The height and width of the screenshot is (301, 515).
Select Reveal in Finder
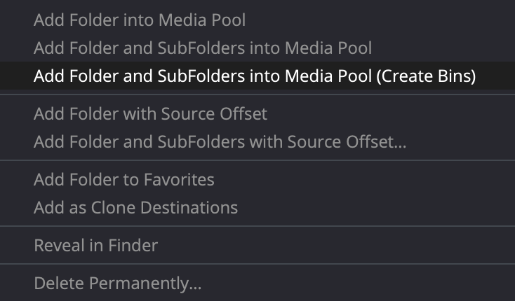click(x=95, y=246)
